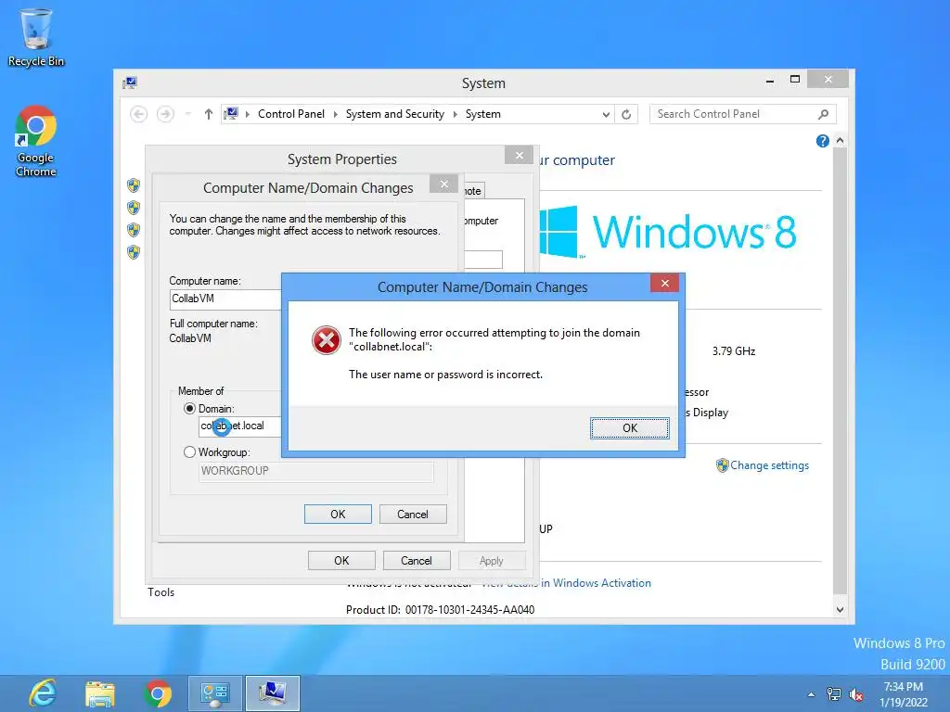This screenshot has height=712, width=950.
Task: Click the red error icon in dialog
Action: pyautogui.click(x=327, y=340)
